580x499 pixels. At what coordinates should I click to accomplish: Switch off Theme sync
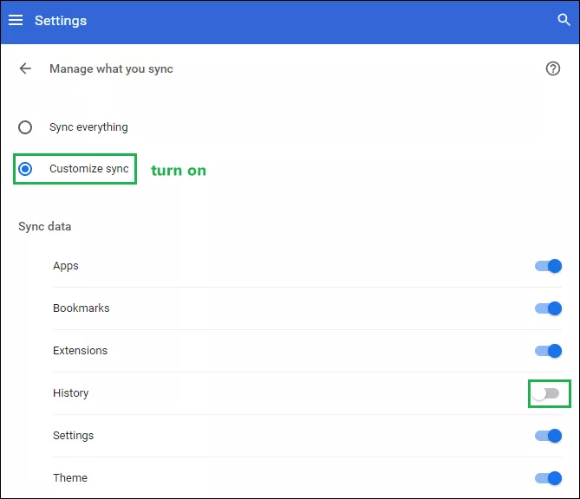(548, 478)
